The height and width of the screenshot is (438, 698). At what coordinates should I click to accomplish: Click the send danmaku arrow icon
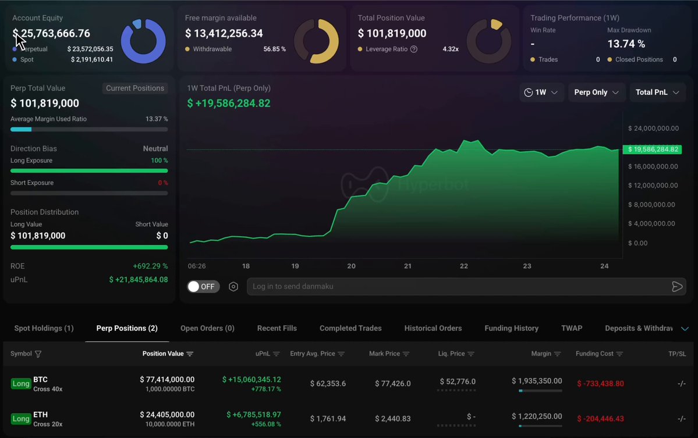pos(676,286)
